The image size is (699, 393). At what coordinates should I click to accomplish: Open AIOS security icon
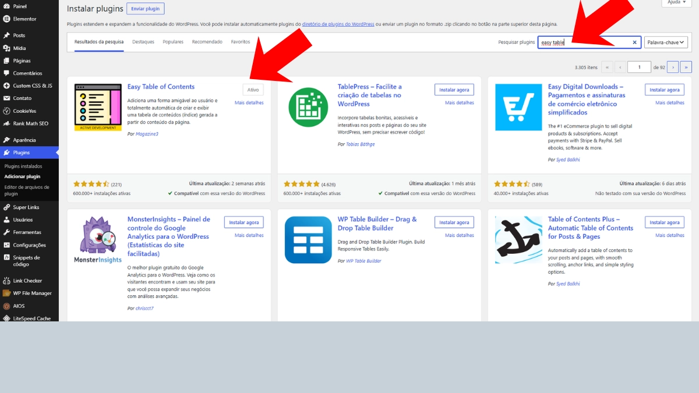pos(6,306)
